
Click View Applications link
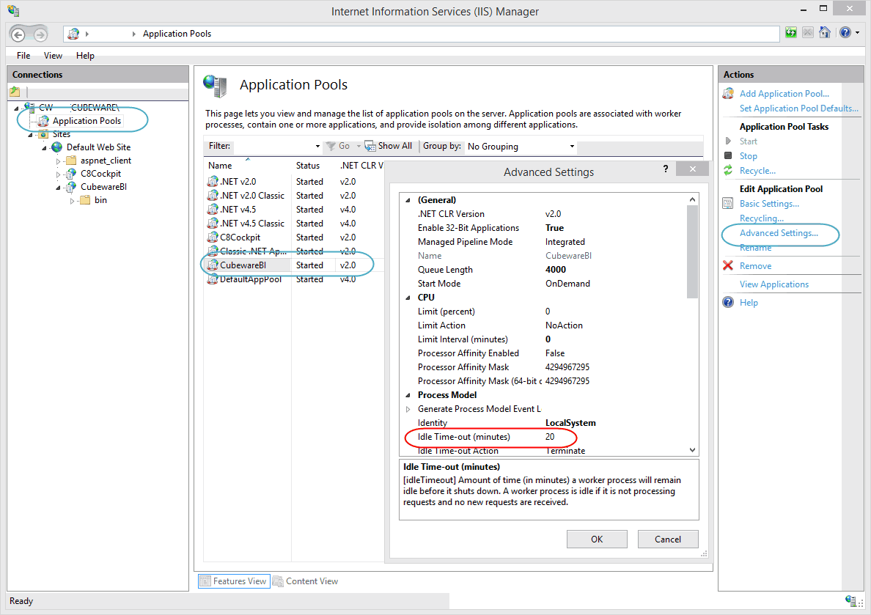coord(773,284)
